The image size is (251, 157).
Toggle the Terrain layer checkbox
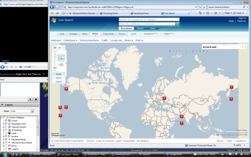(6, 120)
